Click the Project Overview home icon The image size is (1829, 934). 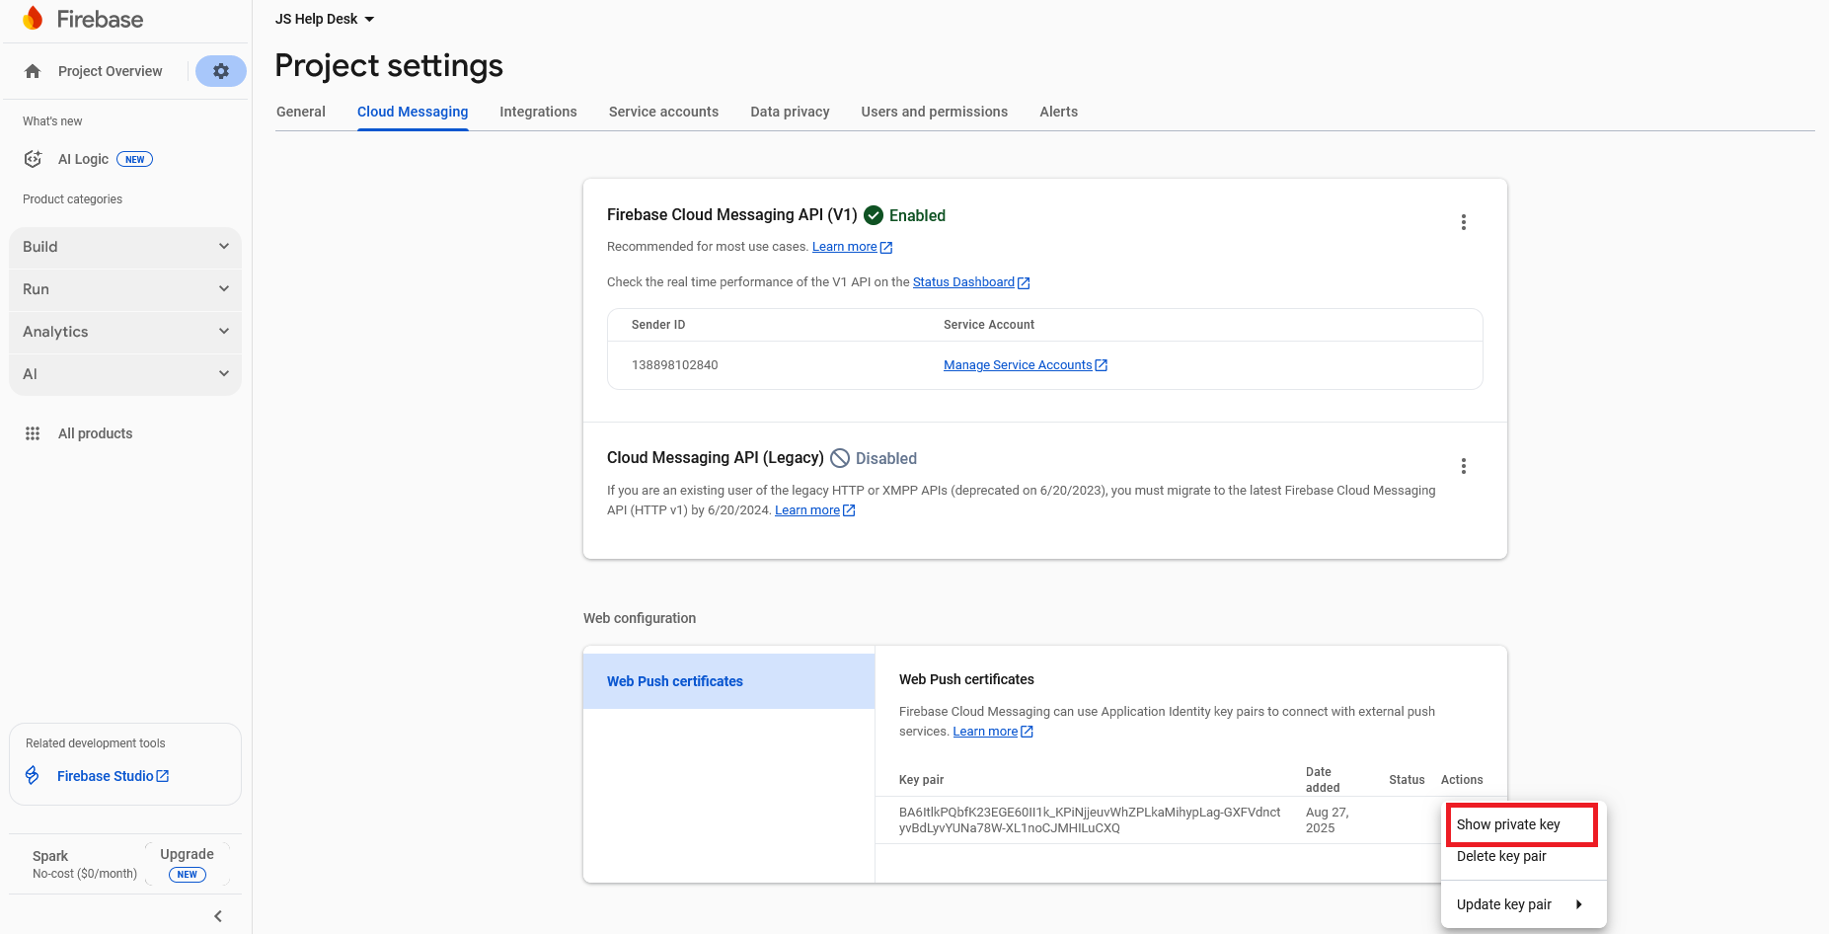pyautogui.click(x=33, y=71)
